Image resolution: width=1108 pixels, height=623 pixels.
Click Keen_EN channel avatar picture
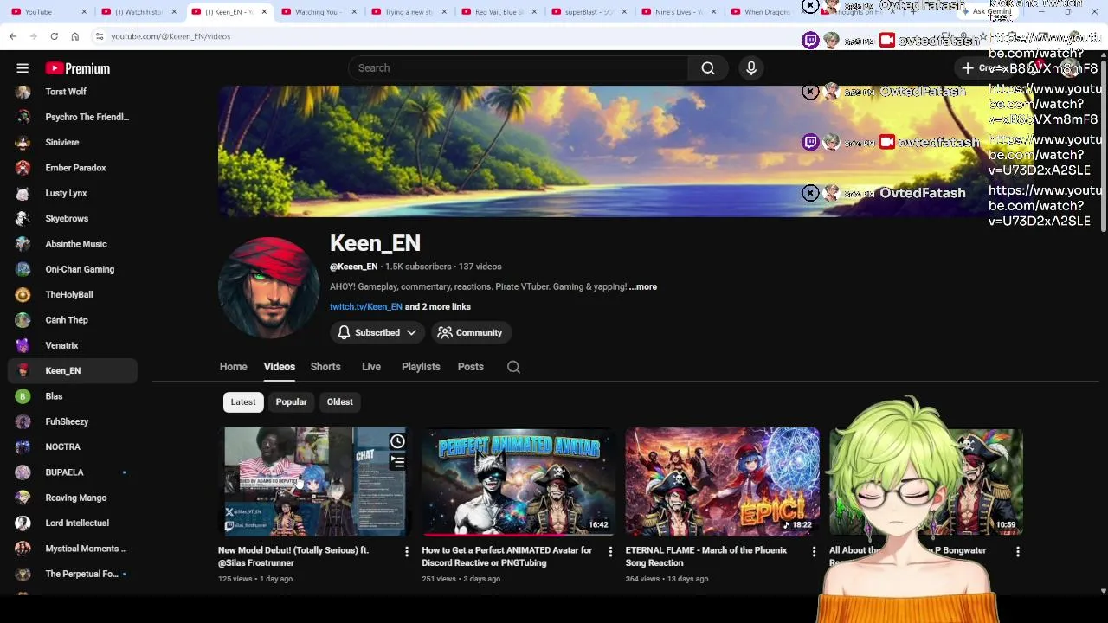[x=268, y=287]
